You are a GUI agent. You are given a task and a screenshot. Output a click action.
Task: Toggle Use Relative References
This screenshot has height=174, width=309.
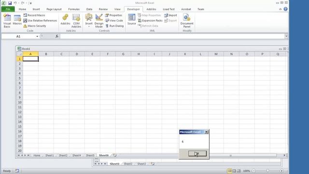click(x=40, y=20)
